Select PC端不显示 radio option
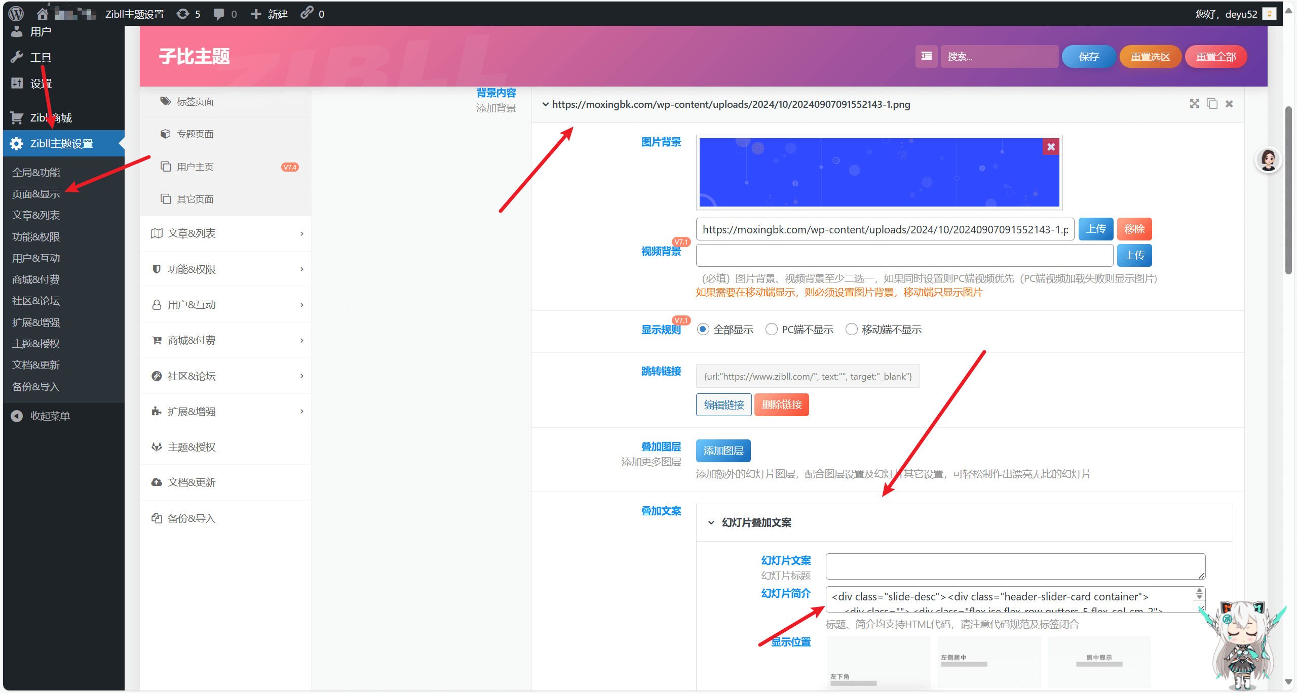The width and height of the screenshot is (1297, 693). [772, 330]
